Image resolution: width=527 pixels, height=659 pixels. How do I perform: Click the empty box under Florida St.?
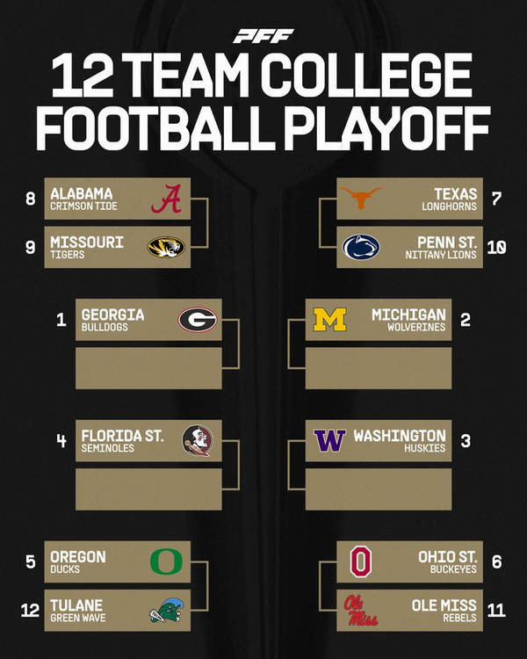click(x=148, y=489)
